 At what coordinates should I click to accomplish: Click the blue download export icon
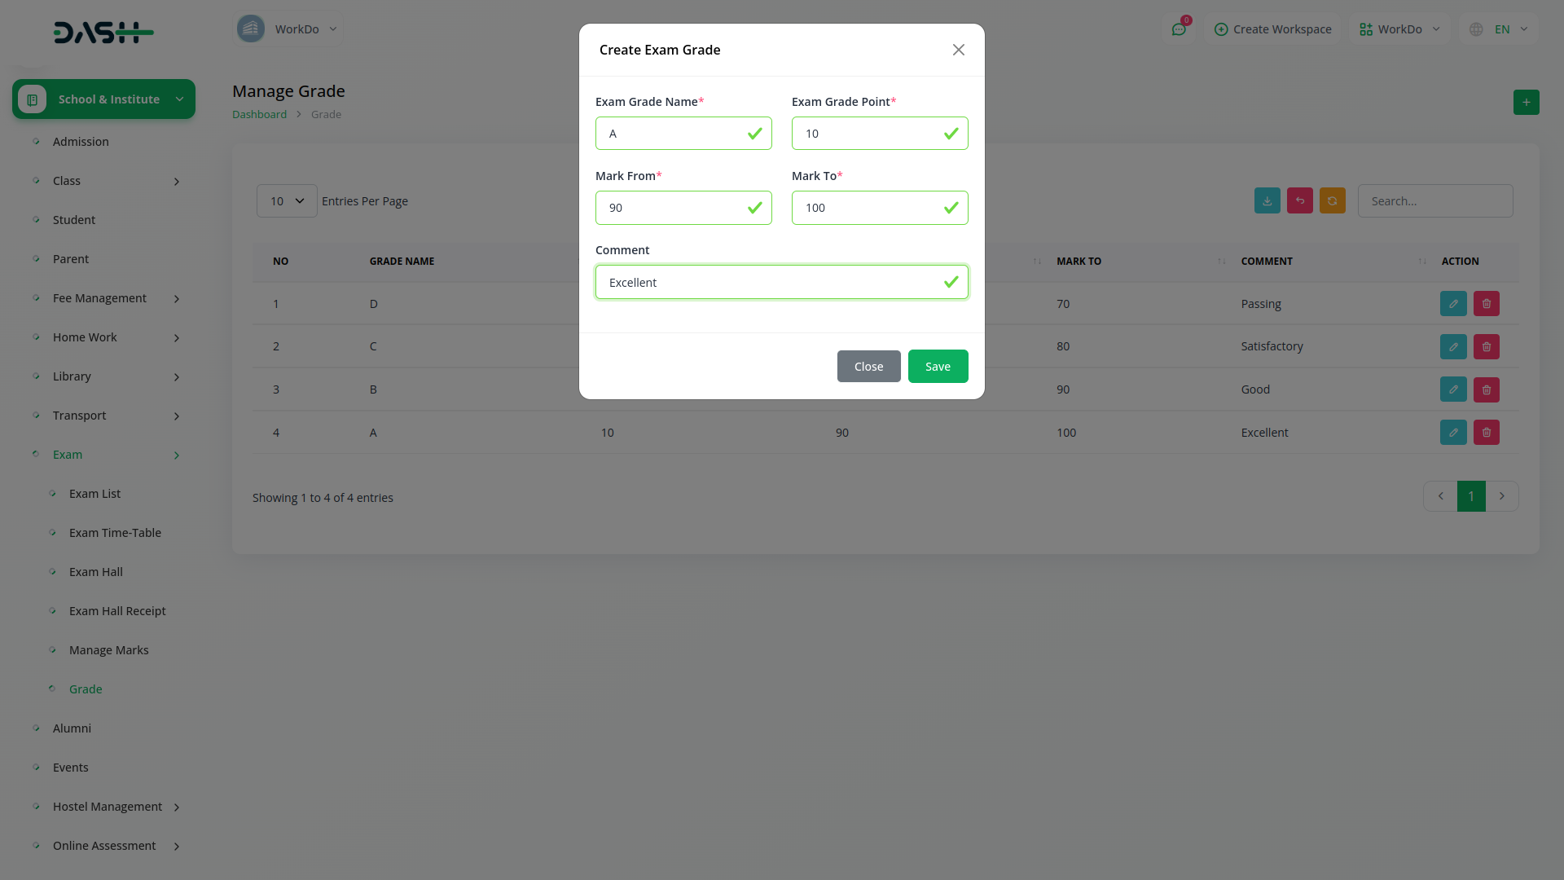(1267, 201)
